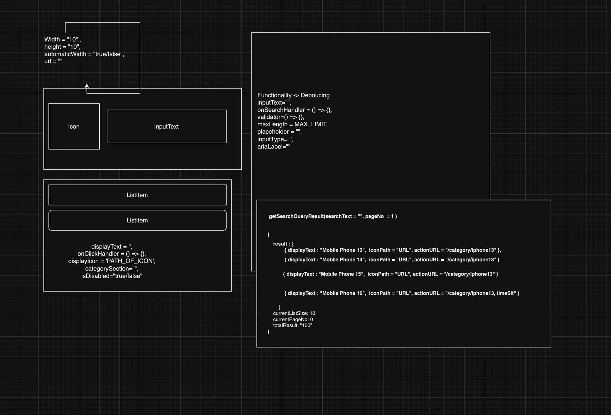Select the rounded ListItem box
The height and width of the screenshot is (415, 611).
137,220
